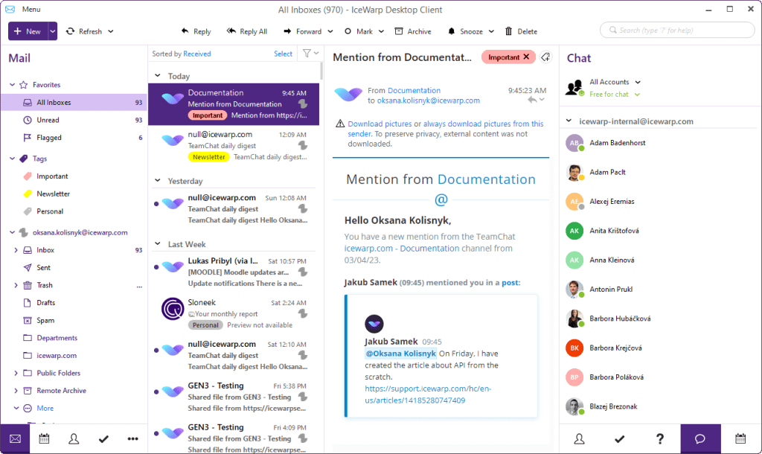The width and height of the screenshot is (762, 454).
Task: Delete the selected message with trash icon
Action: point(508,31)
